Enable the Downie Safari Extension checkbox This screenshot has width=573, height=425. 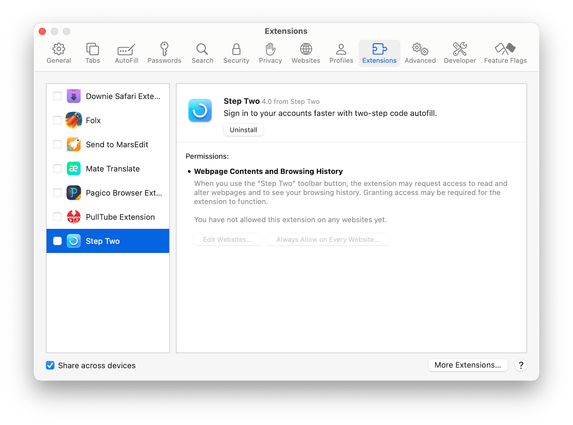click(57, 96)
